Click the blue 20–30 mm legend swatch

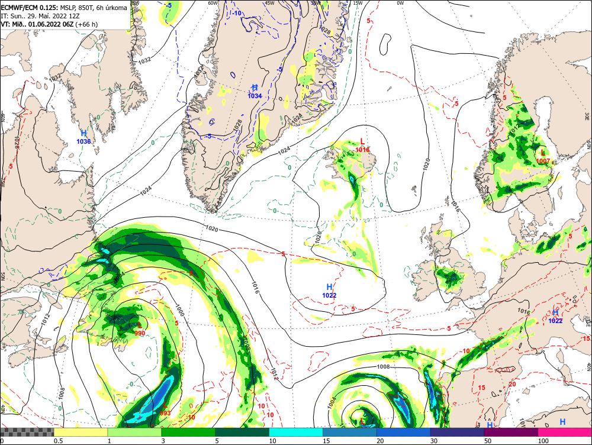(404, 432)
